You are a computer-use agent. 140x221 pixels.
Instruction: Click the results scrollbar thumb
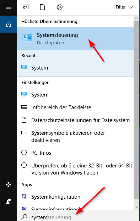(x=136, y=110)
